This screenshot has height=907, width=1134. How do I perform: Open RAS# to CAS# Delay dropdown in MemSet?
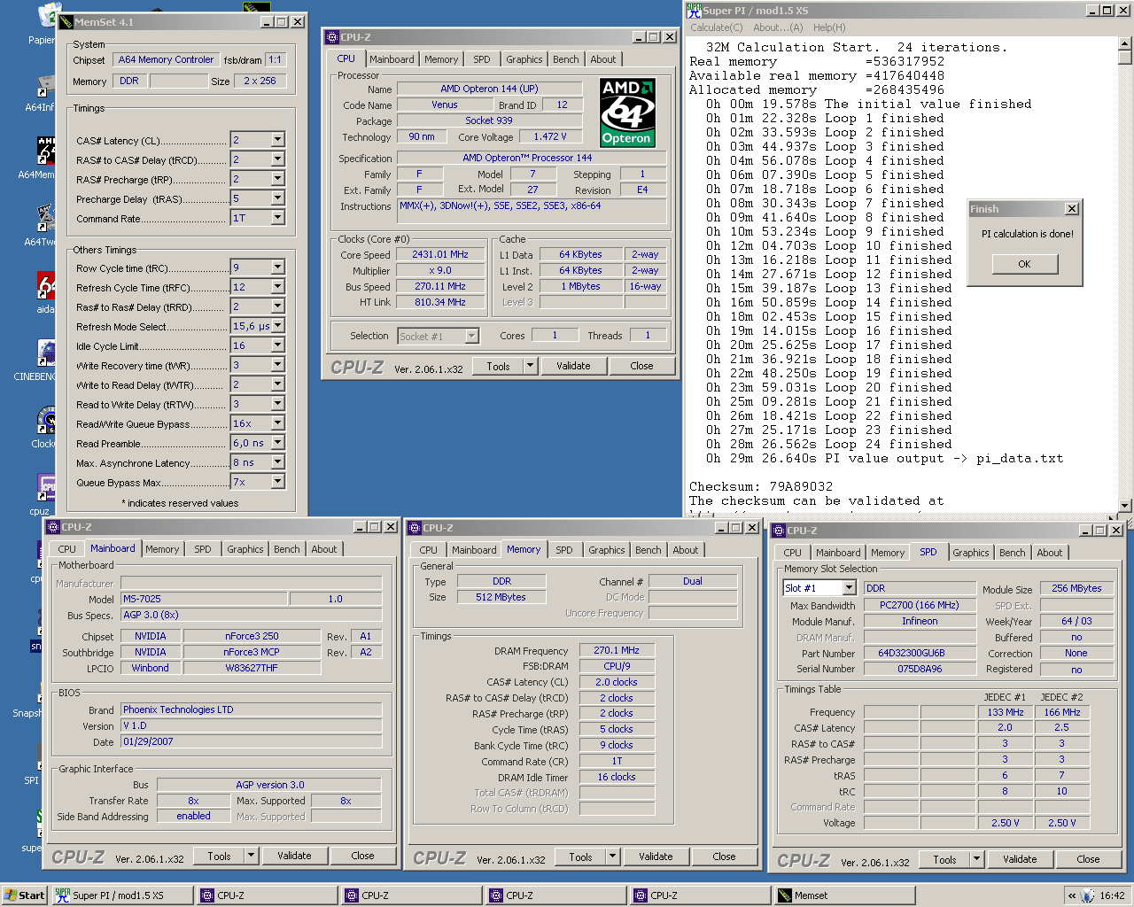277,159
